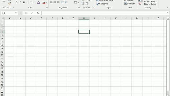Confirm entry with the checkmark icon
This screenshot has height=96, width=170.
click(x=32, y=13)
